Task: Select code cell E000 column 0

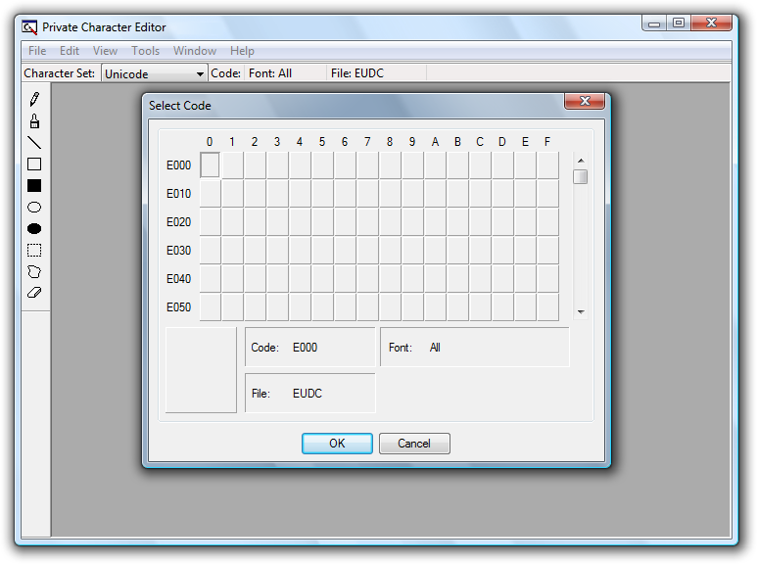Action: click(210, 165)
